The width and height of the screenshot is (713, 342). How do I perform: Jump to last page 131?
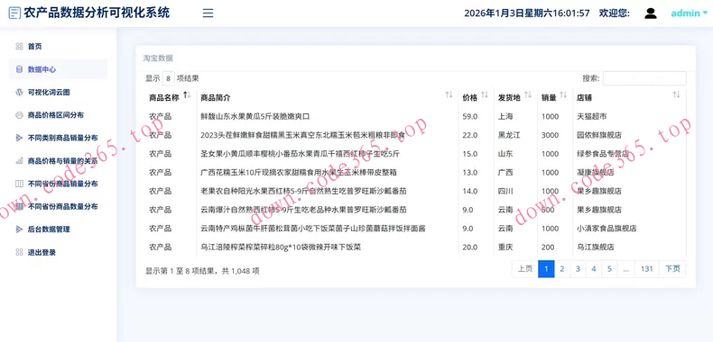(x=646, y=269)
